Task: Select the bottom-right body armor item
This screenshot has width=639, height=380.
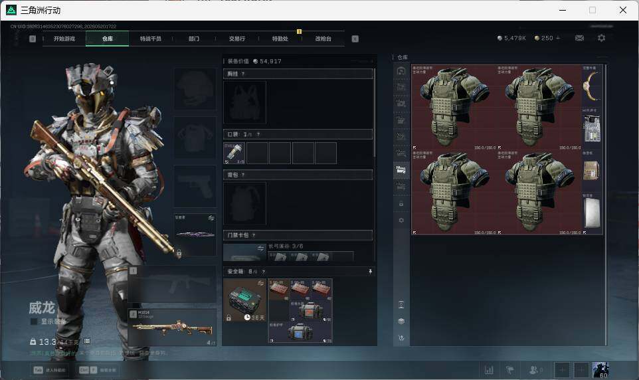Action: tap(539, 192)
